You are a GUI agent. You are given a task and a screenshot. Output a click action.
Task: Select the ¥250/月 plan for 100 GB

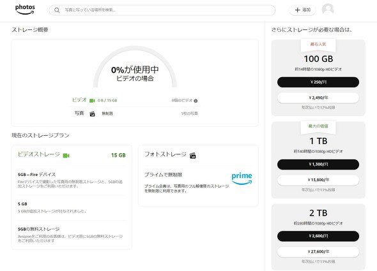(318, 82)
